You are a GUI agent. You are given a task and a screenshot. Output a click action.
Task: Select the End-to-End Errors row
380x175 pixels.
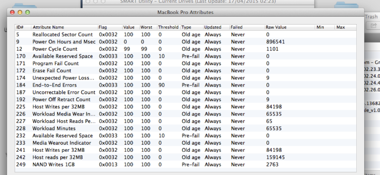(x=186, y=85)
